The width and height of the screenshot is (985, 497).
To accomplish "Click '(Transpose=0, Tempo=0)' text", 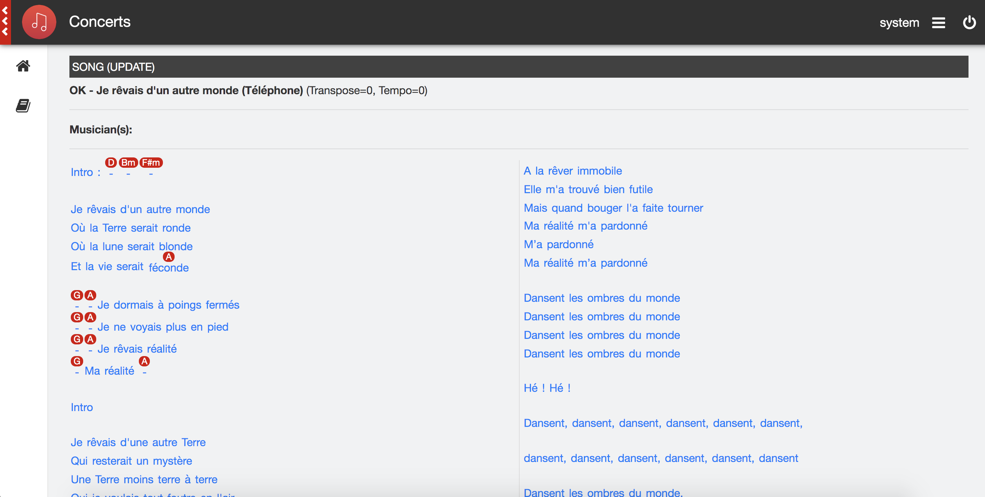I will point(367,91).
